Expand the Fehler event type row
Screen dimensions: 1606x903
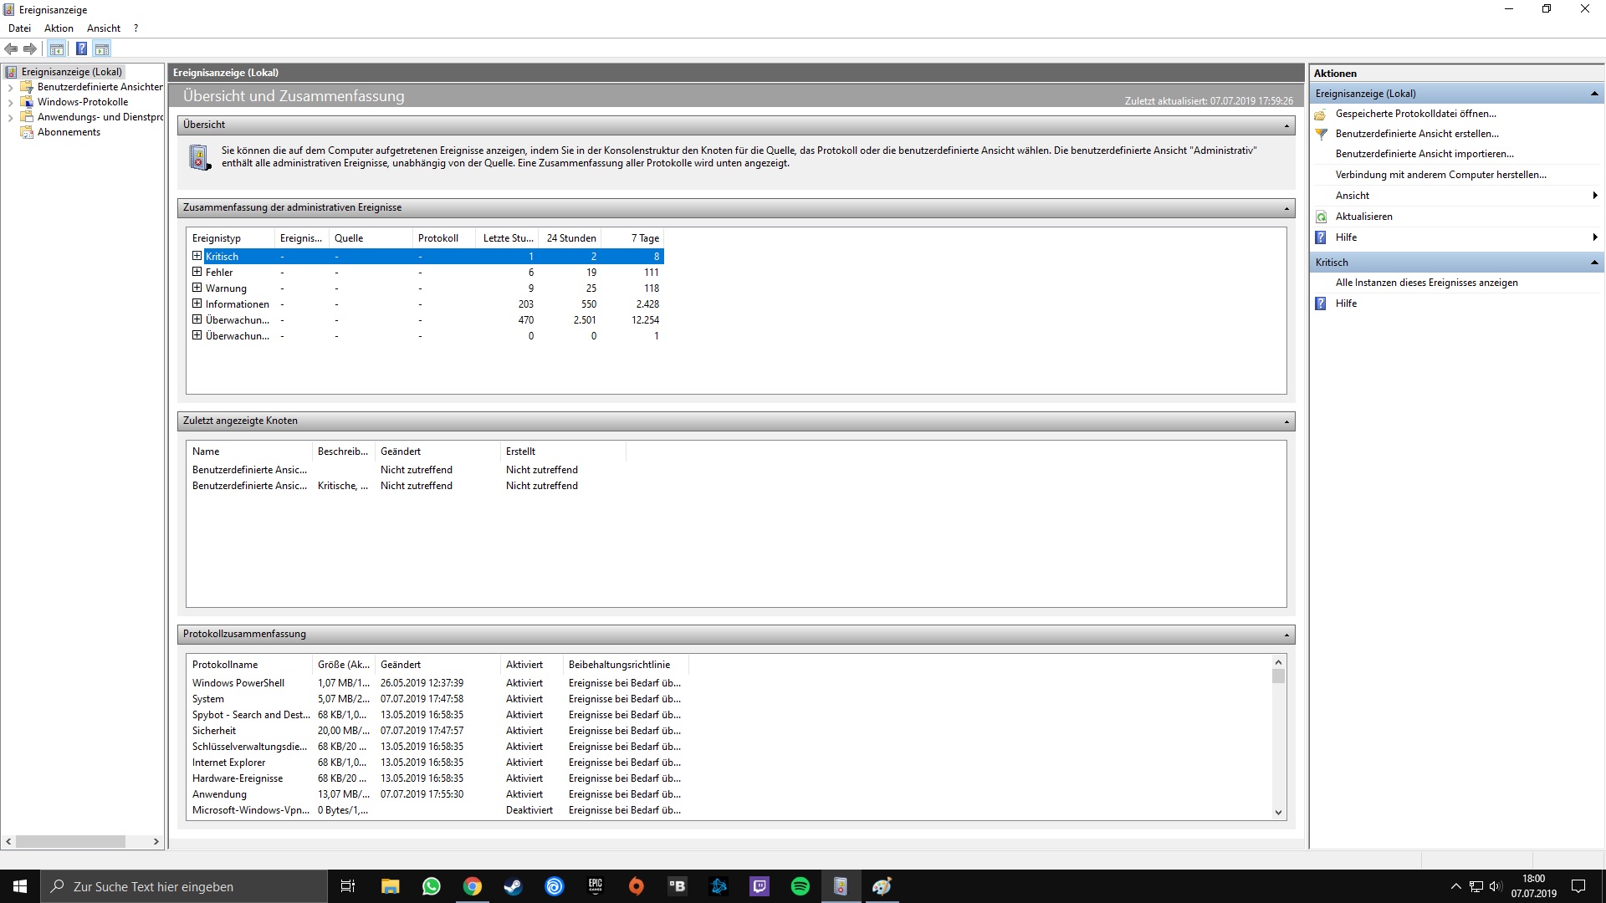pyautogui.click(x=197, y=272)
